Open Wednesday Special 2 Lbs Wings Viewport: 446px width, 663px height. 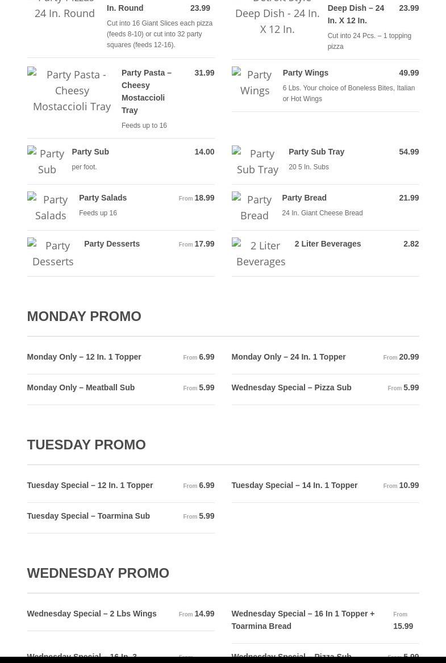(x=91, y=614)
